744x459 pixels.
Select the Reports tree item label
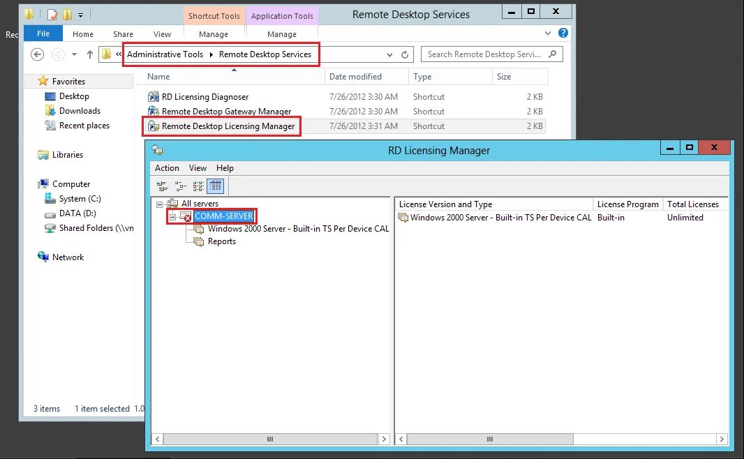click(221, 241)
